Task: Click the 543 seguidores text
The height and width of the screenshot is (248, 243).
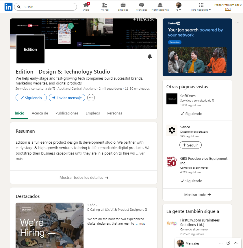Action: point(190,136)
